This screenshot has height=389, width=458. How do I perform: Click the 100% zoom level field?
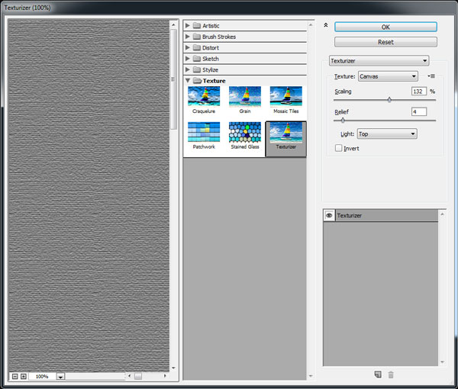click(x=42, y=377)
